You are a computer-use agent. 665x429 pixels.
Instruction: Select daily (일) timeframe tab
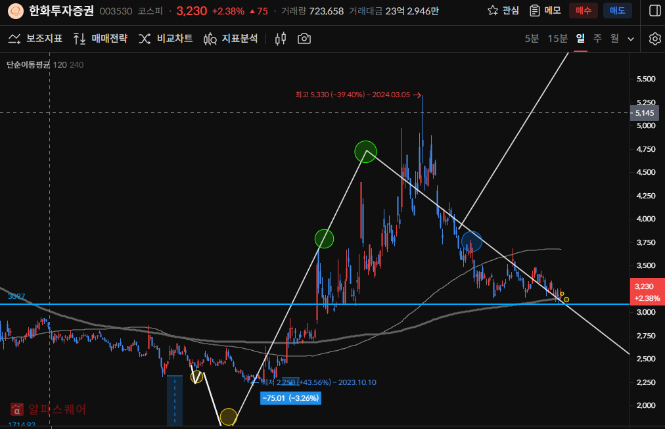coord(581,39)
